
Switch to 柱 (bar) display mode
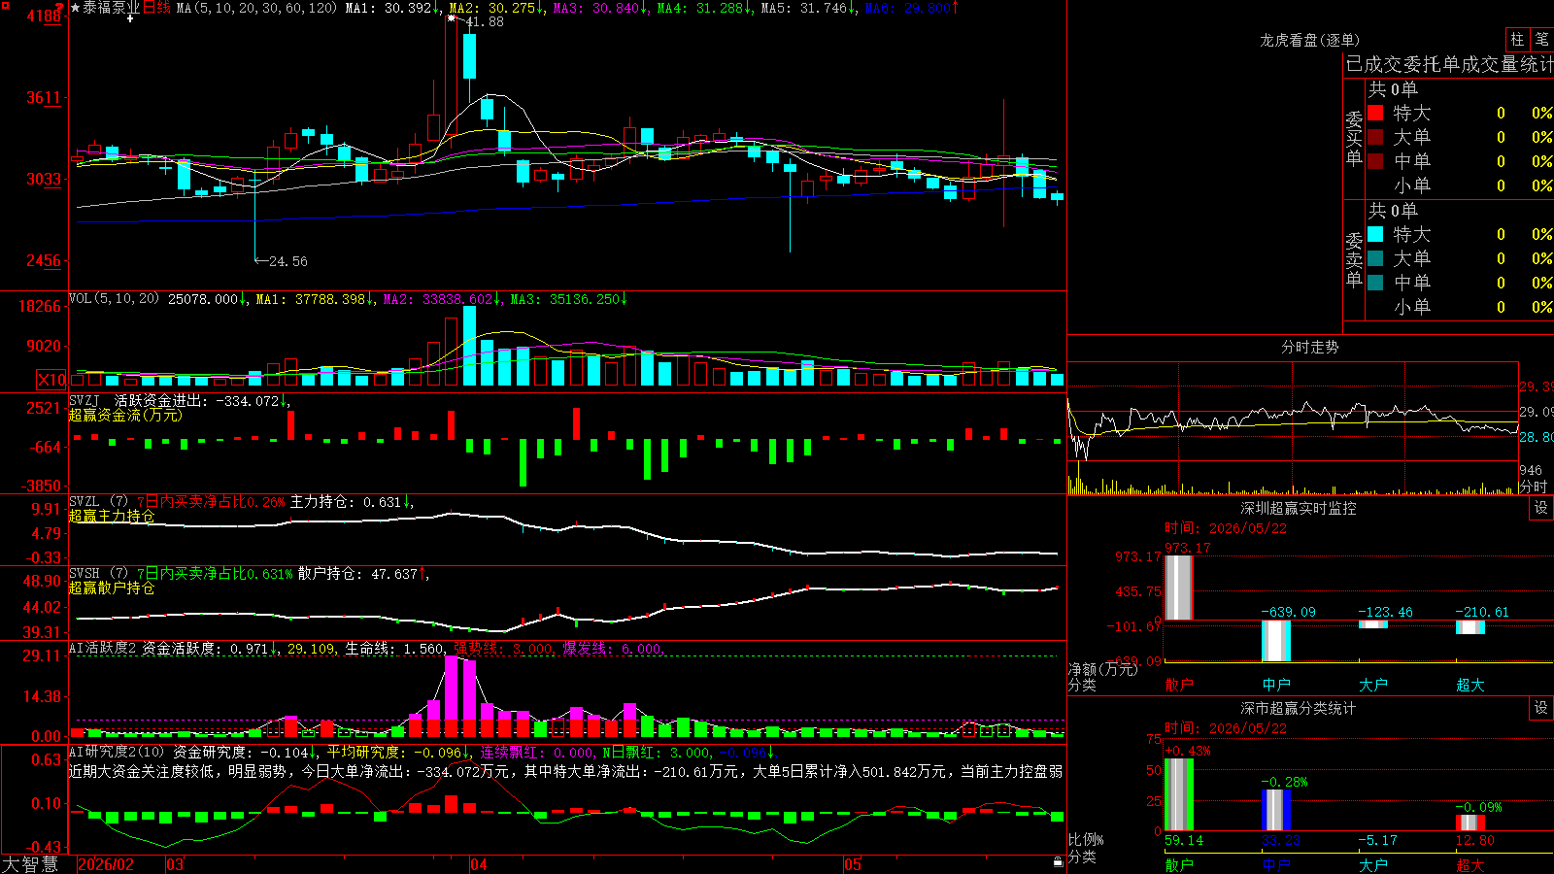click(1517, 39)
